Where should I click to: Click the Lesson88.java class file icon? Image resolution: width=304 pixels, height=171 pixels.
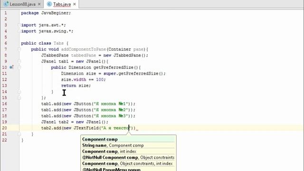coord(6,4)
